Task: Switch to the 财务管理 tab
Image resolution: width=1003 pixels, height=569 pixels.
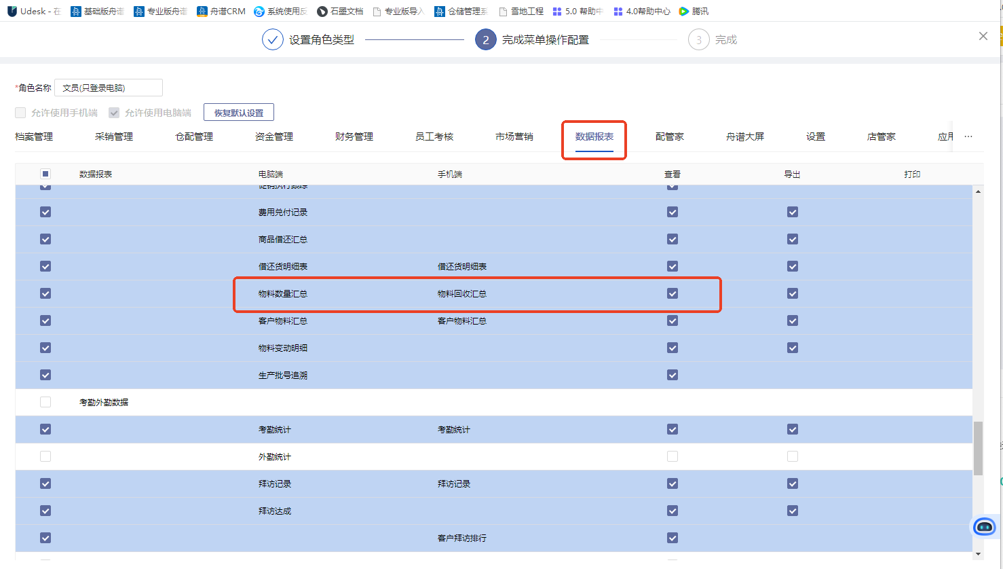Action: (354, 136)
